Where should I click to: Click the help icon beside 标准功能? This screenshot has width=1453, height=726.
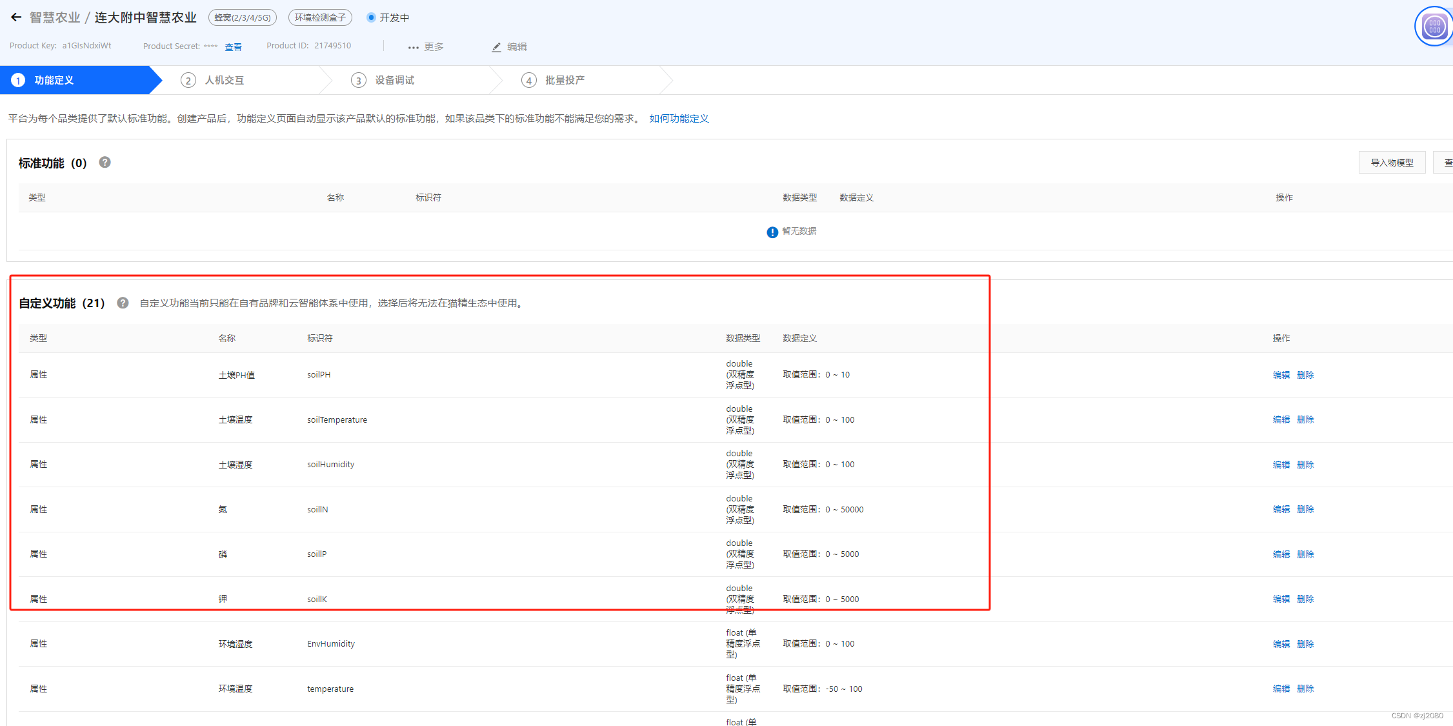coord(105,163)
